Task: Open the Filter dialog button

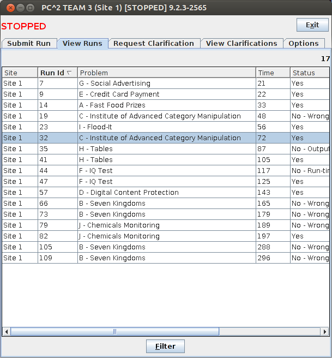Action: tap(165, 346)
